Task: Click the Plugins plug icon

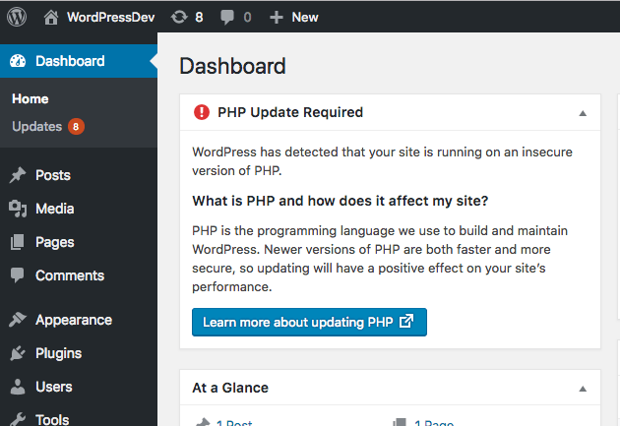Action: pyautogui.click(x=18, y=353)
